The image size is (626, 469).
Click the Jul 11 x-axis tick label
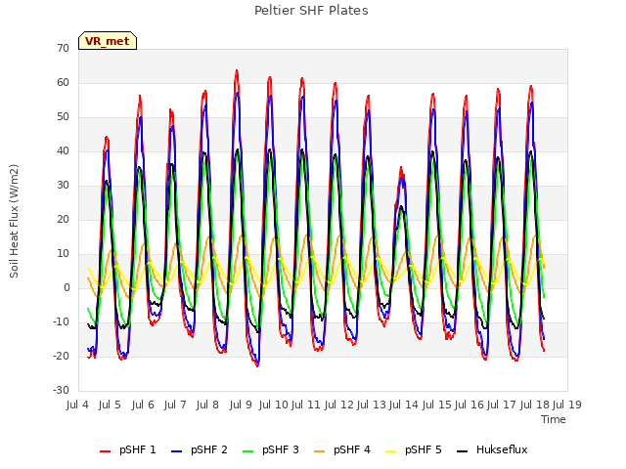pyautogui.click(x=306, y=405)
